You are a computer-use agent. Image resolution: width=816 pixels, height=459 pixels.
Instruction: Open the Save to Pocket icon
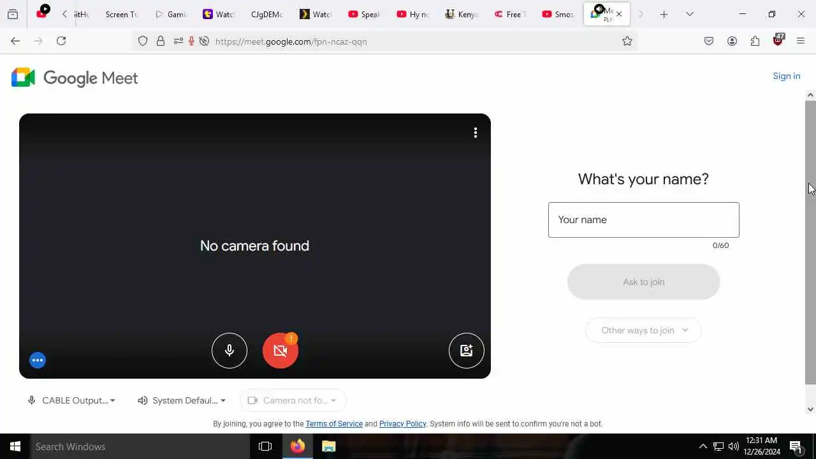click(x=709, y=41)
